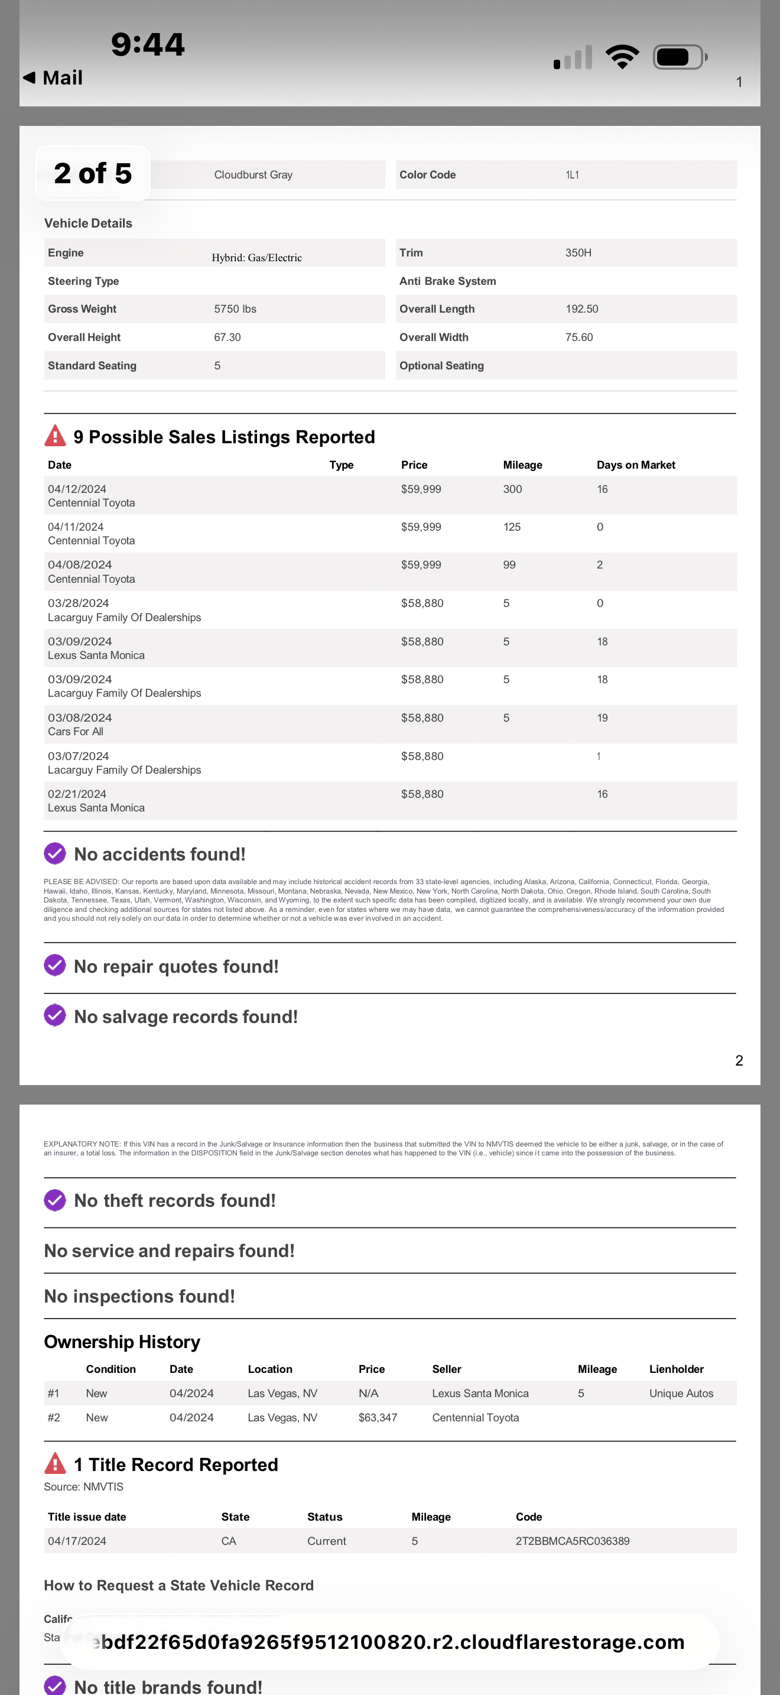Tap the cellular signal bars icon
Image resolution: width=780 pixels, height=1695 pixels.
(x=573, y=58)
